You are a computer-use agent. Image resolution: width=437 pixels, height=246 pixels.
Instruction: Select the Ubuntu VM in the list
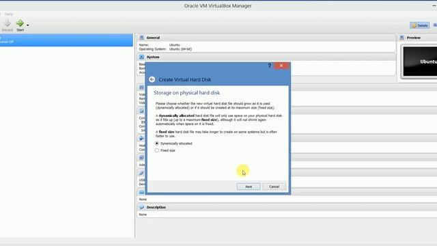coord(66,40)
